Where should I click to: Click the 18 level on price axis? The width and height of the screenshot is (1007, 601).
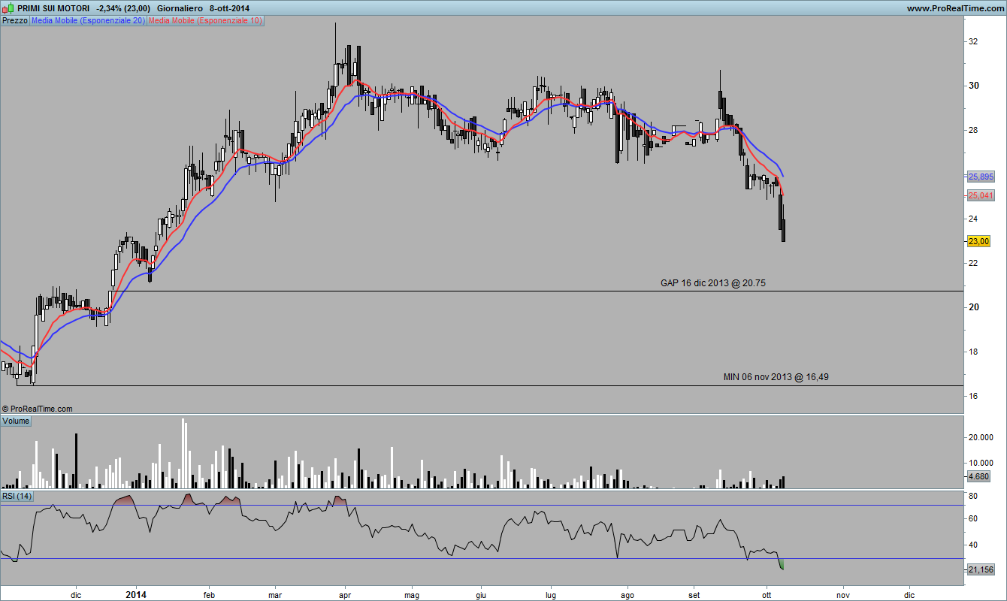pyautogui.click(x=972, y=352)
